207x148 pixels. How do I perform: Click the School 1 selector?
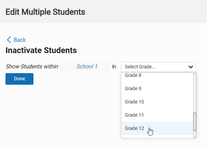85,67
